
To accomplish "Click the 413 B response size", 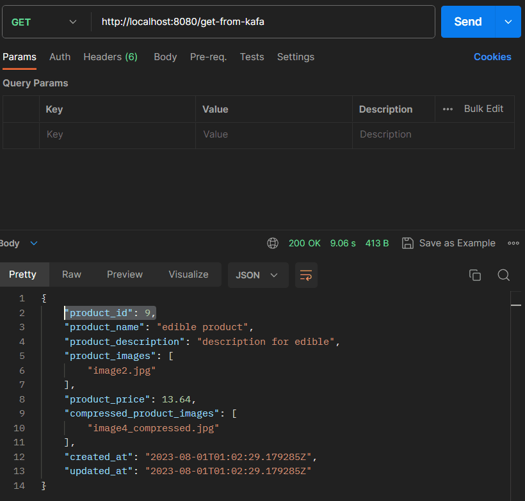I will coord(377,243).
